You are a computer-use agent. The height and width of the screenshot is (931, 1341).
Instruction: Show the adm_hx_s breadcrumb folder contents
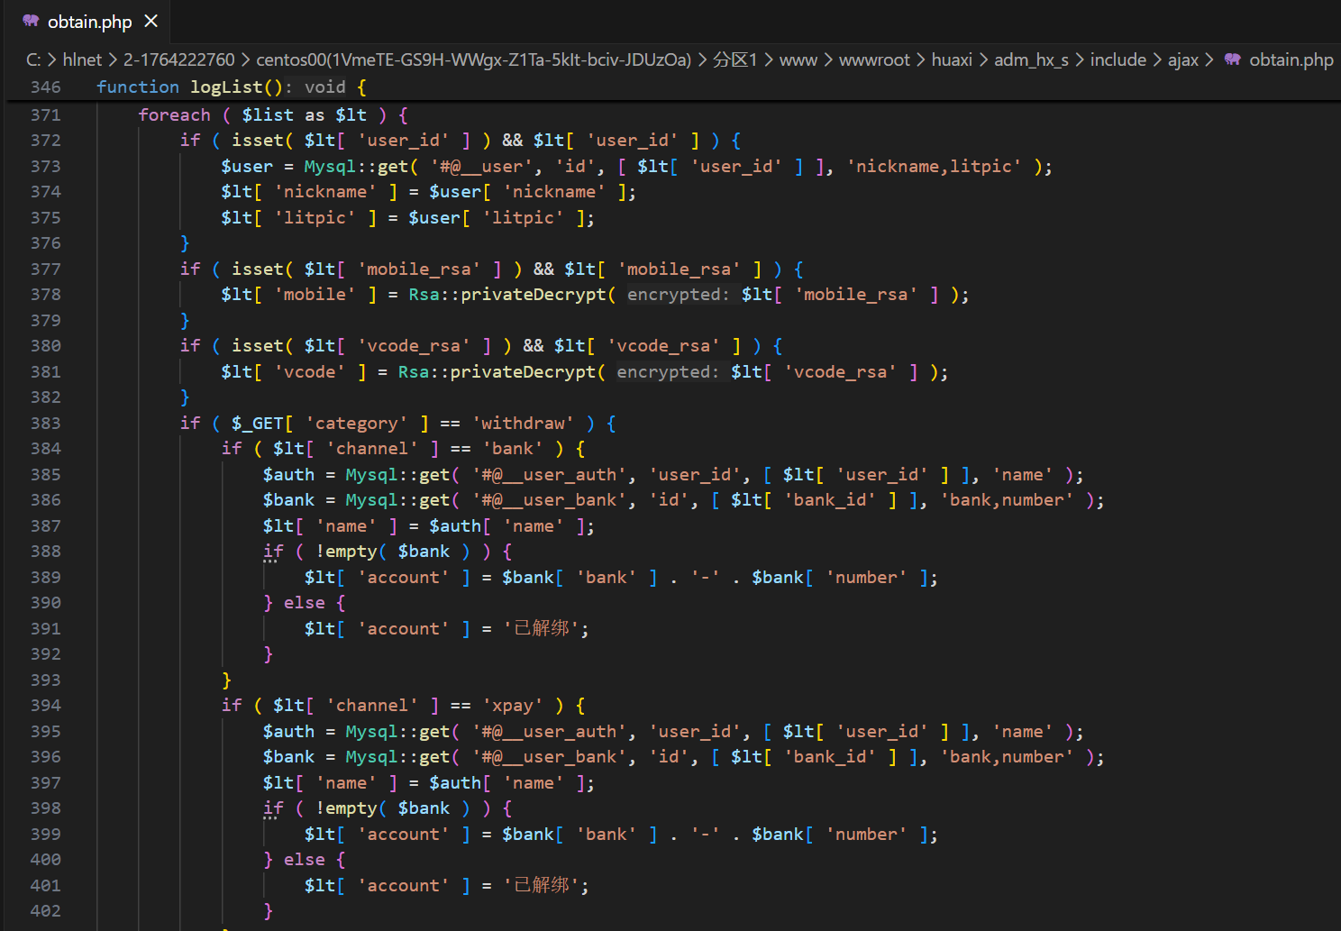point(1031,59)
